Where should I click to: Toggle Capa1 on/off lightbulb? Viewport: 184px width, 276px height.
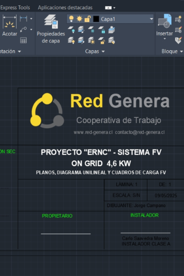71,19
